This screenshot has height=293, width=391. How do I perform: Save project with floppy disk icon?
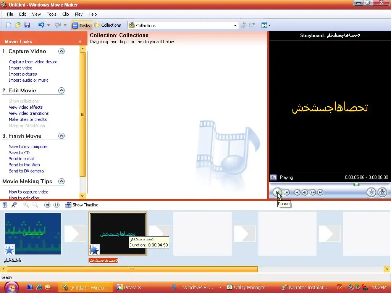pyautogui.click(x=27, y=25)
